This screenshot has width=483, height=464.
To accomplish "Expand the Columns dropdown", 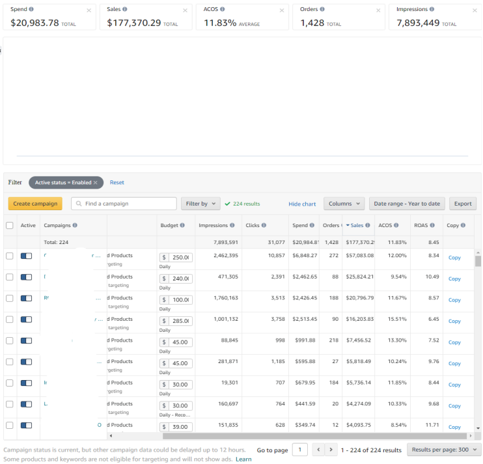I will pos(344,204).
